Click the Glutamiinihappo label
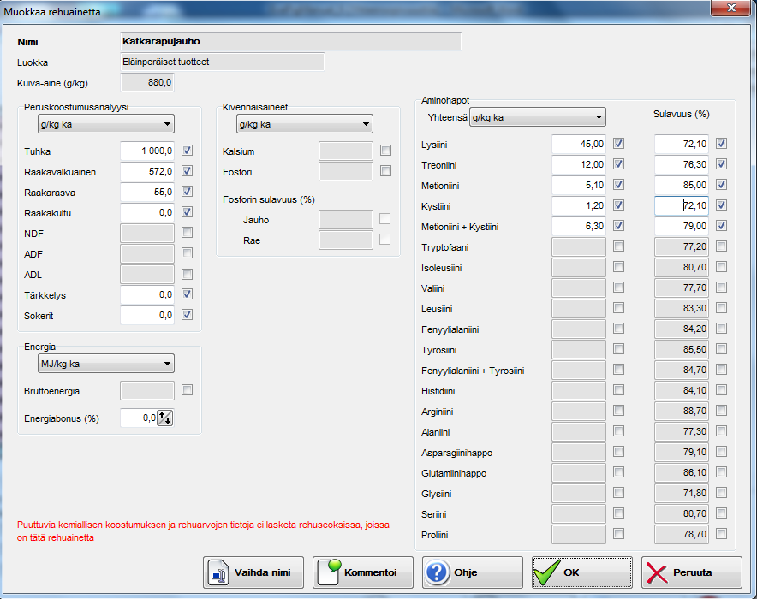The image size is (757, 599). (454, 473)
